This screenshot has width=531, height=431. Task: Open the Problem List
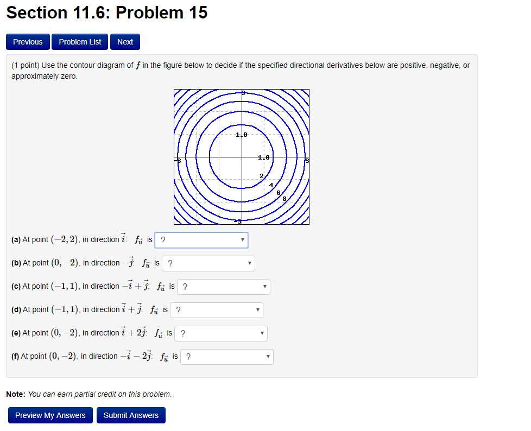(x=79, y=42)
